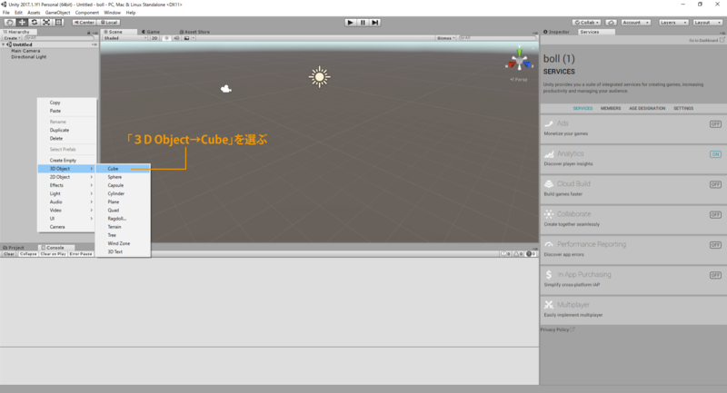Open the Hierarchy Create dropdown

[x=12, y=38]
